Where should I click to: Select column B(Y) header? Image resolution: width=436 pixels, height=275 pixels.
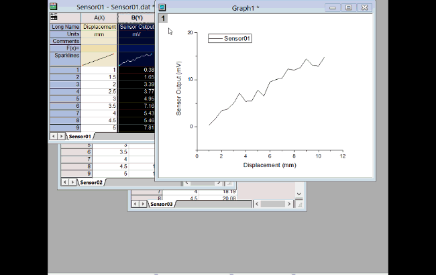pos(136,18)
